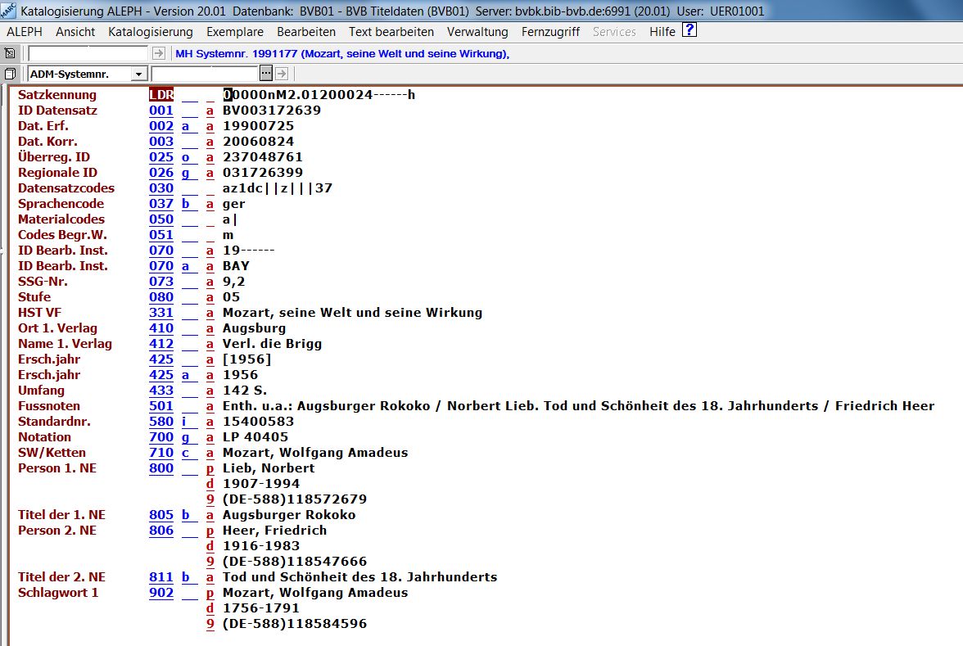Click the arrow button after the ADM search field

pyautogui.click(x=281, y=74)
